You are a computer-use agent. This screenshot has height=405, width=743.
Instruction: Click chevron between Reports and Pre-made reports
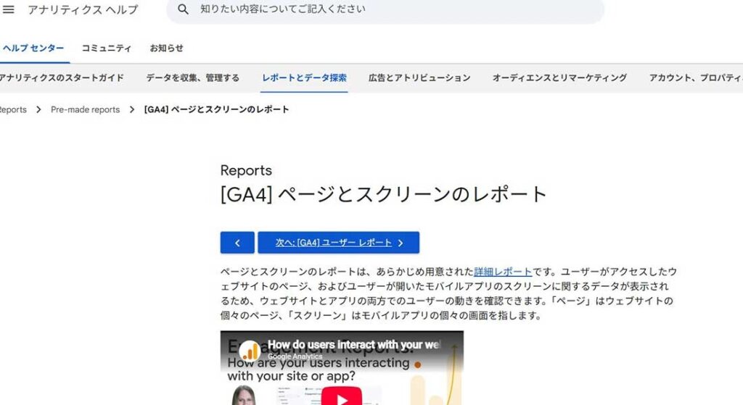pyautogui.click(x=39, y=110)
